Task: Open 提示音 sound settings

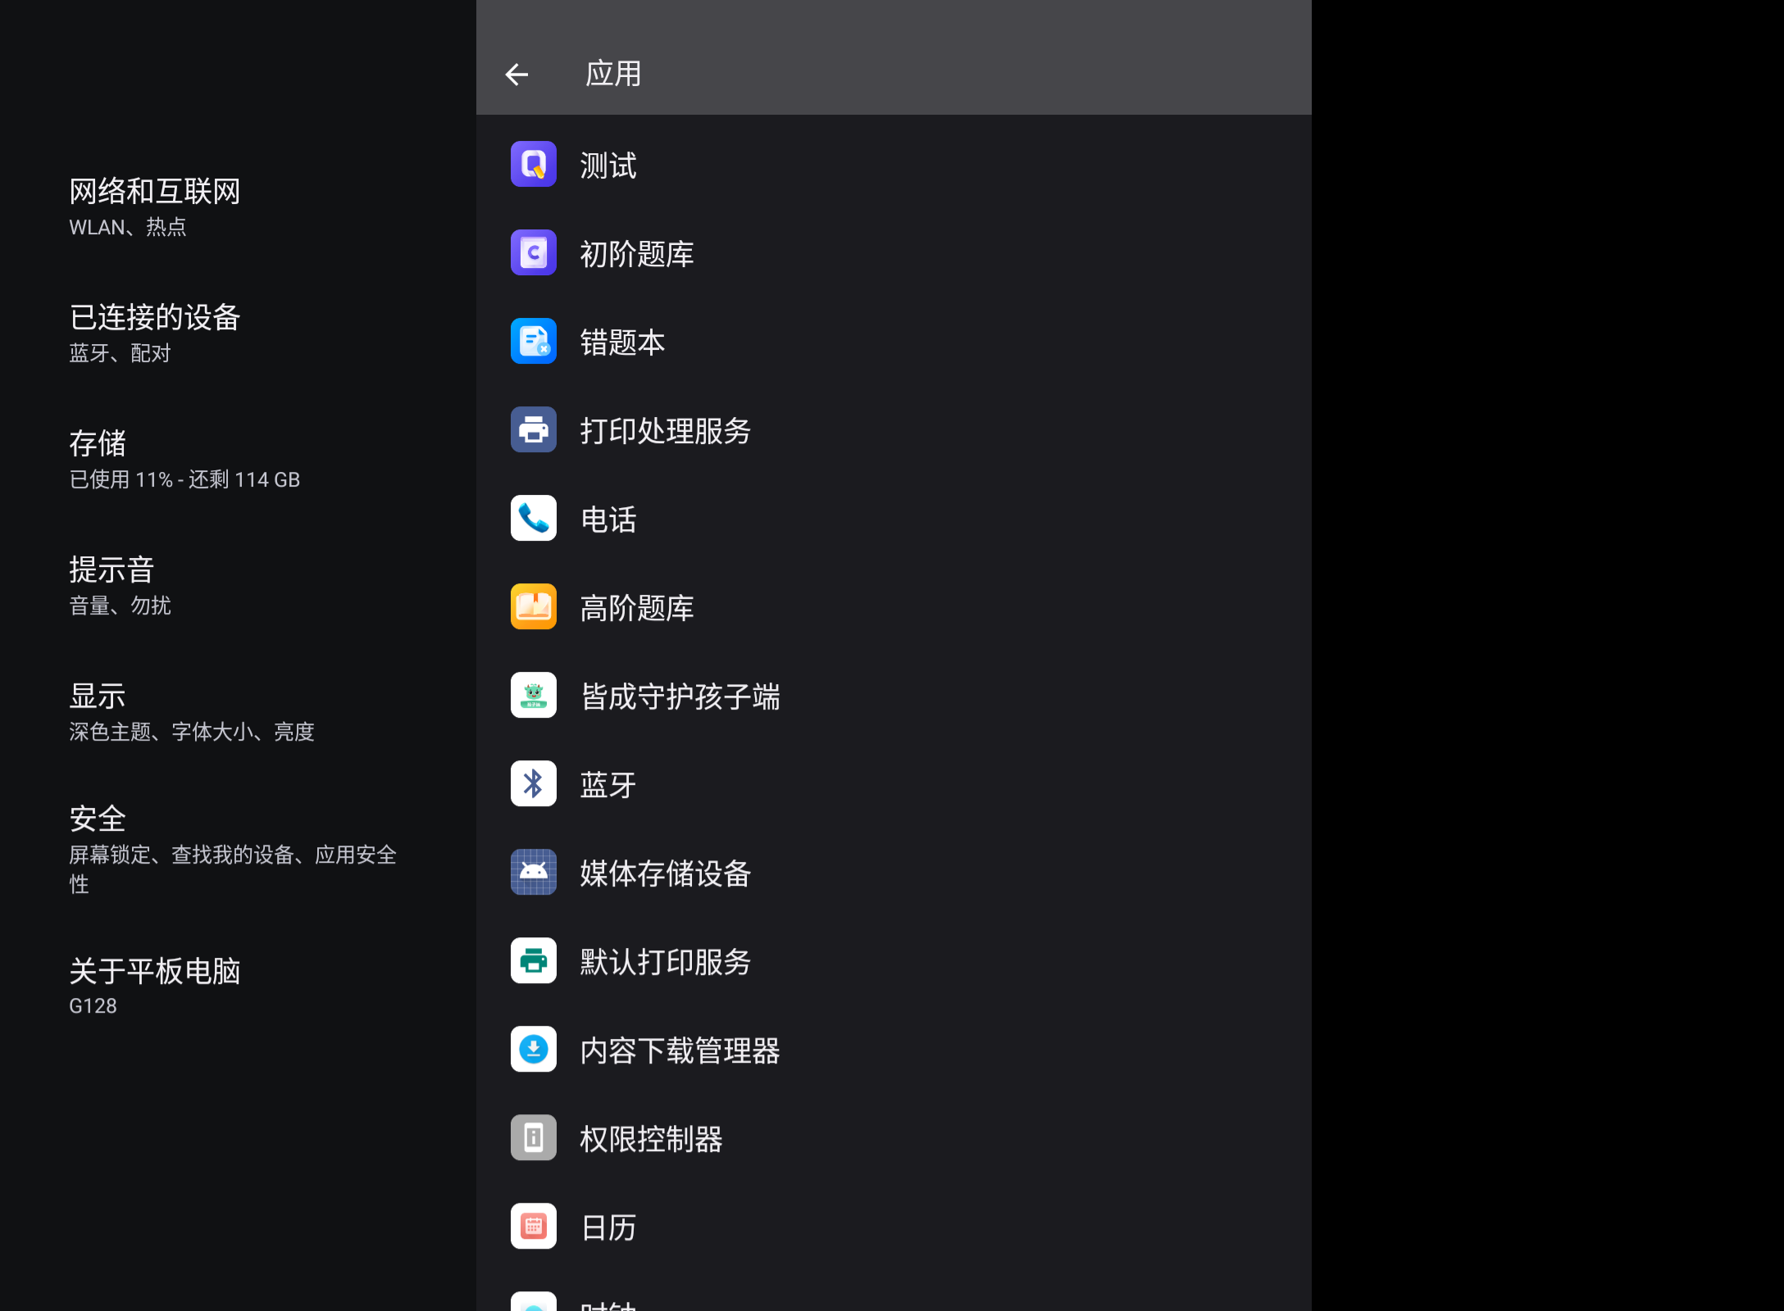Action: [238, 585]
